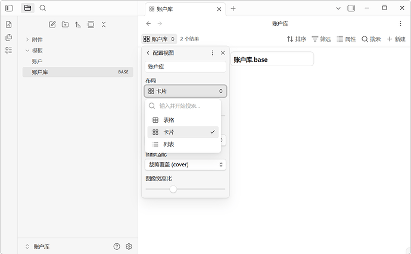
Task: Open the search tab in left sidebar
Action: [43, 8]
